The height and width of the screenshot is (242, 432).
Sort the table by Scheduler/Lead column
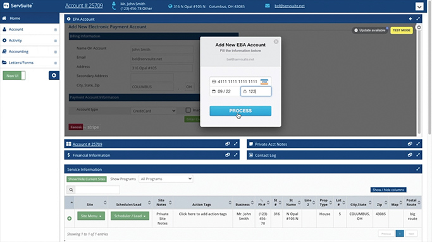click(x=130, y=203)
